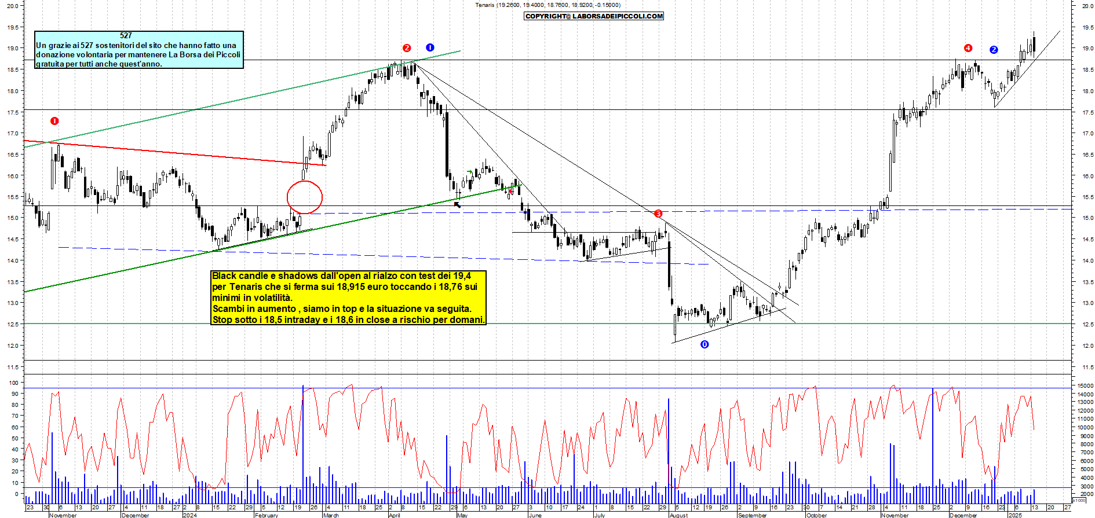This screenshot has width=1095, height=518.
Task: Click the '2025' year label on the date axis
Action: click(1014, 515)
